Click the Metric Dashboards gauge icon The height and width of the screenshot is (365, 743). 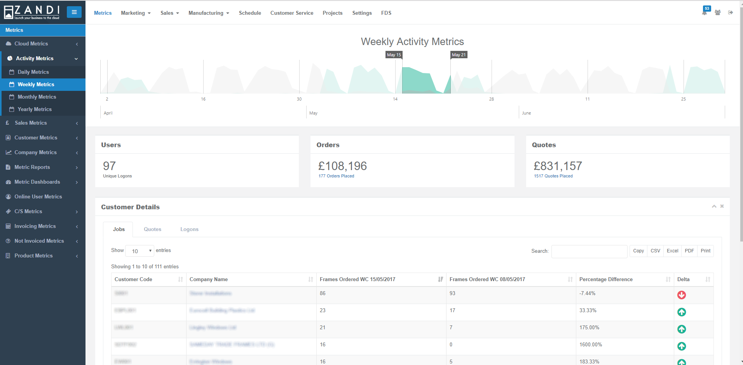[8, 182]
